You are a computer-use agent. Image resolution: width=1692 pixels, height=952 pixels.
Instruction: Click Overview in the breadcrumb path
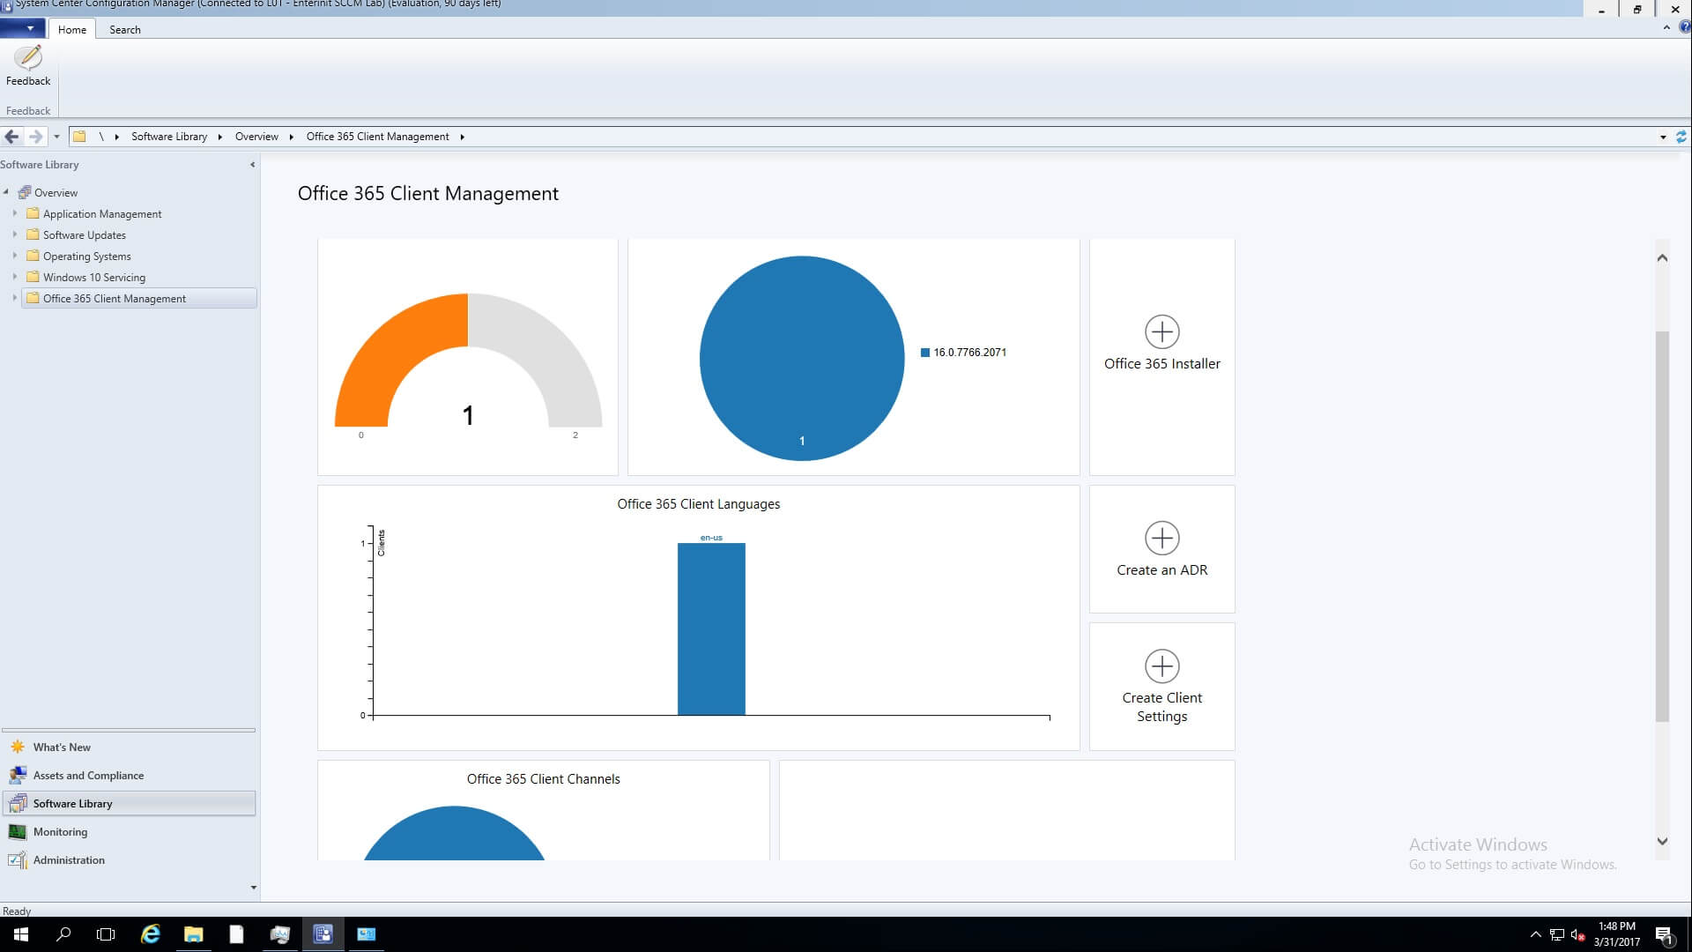pos(256,137)
